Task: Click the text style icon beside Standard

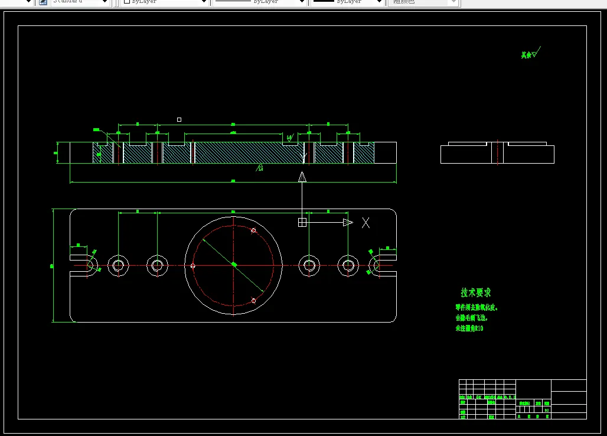Action: tap(43, 2)
